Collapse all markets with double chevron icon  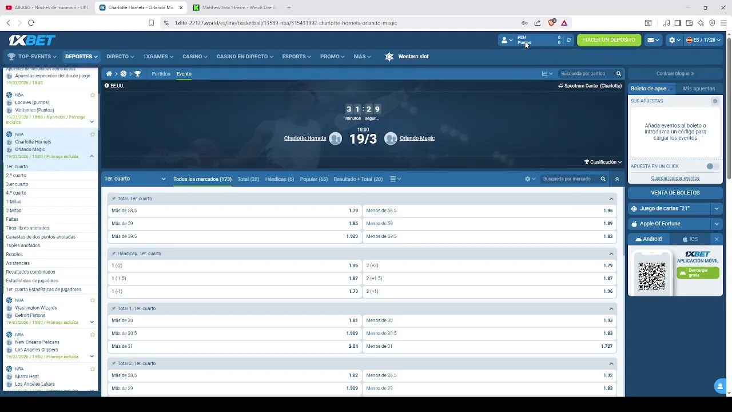(x=617, y=179)
